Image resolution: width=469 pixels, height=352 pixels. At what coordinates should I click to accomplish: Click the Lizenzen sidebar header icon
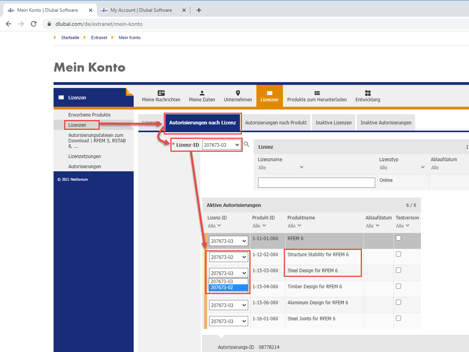[x=61, y=97]
